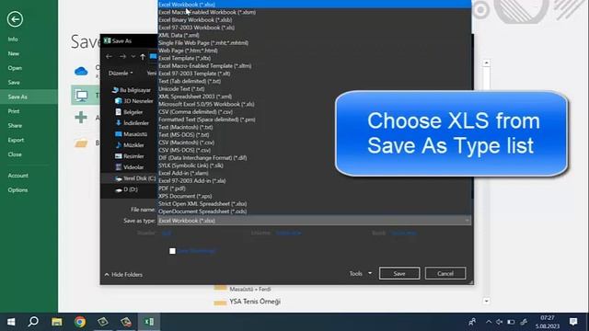Click the Save button
The image size is (589, 331).
pos(399,274)
